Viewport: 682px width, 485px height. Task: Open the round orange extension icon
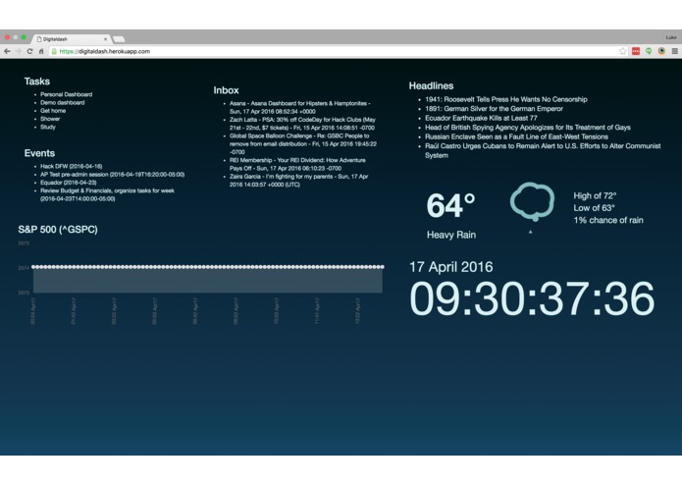tap(661, 51)
